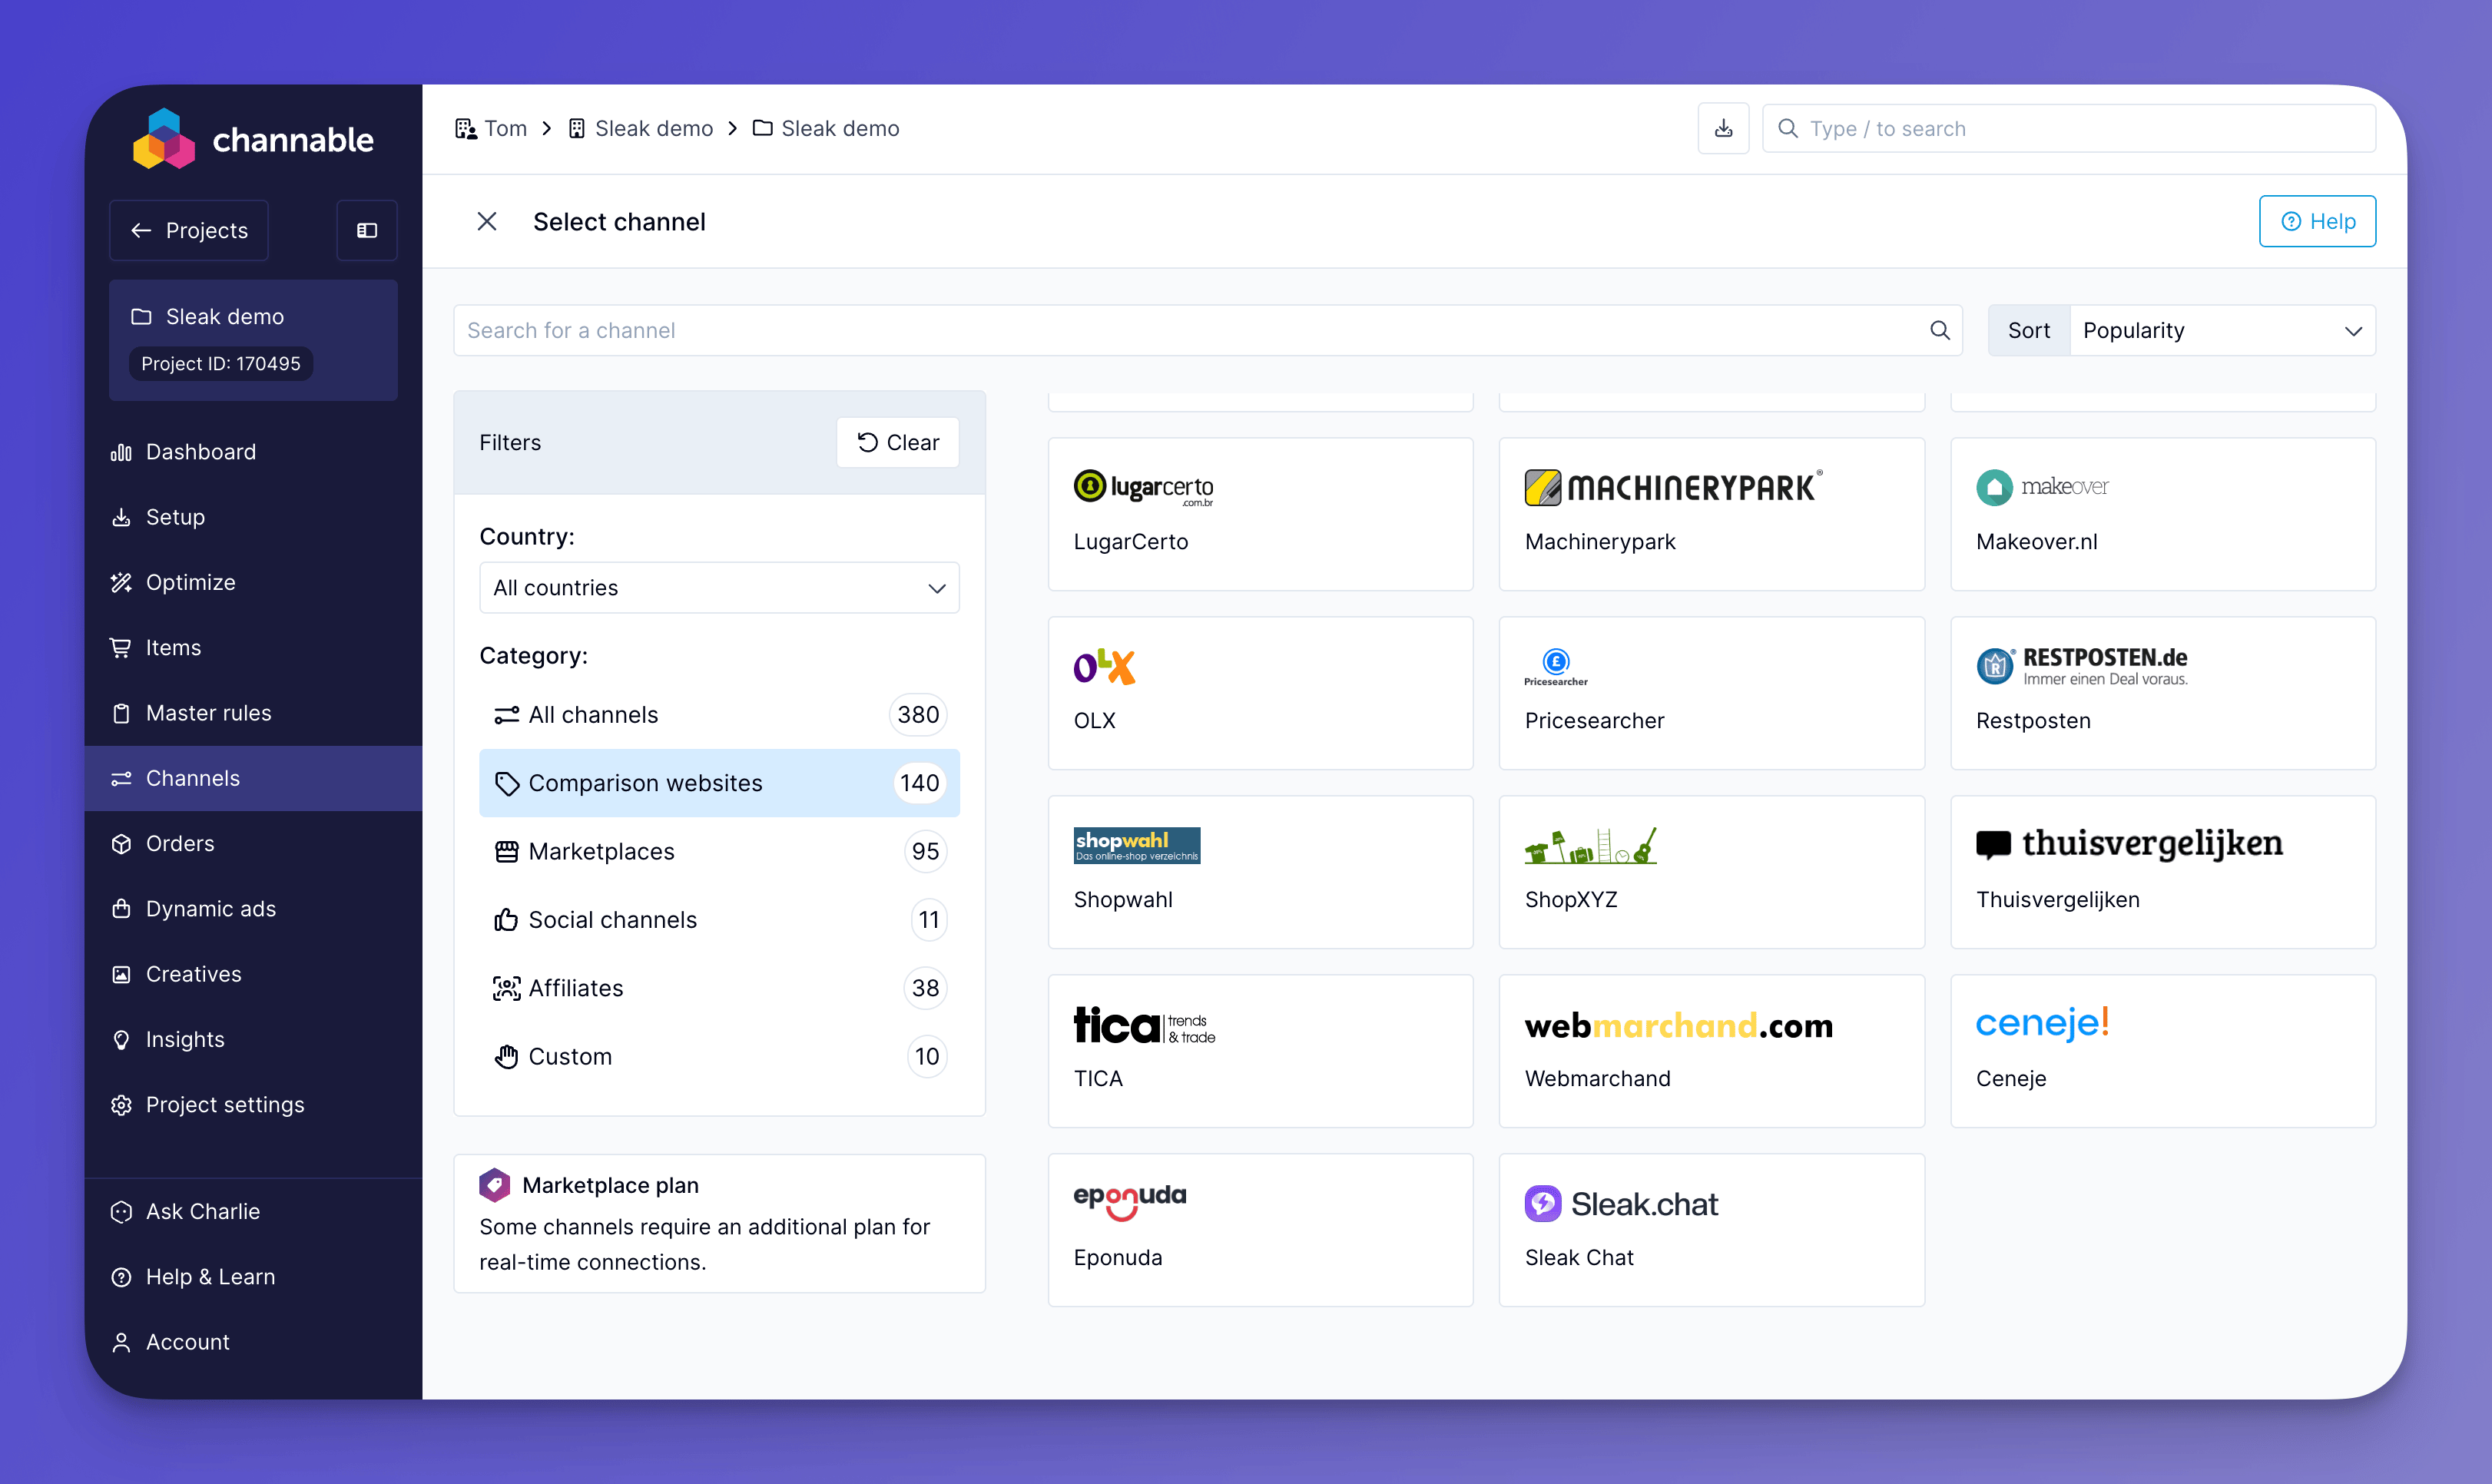The height and width of the screenshot is (1484, 2492).
Task: Filter by Marketplaces category
Action: (719, 851)
